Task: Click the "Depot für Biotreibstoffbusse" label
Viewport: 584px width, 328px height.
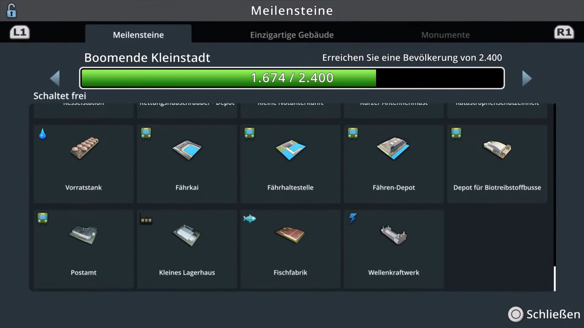Action: (x=497, y=187)
